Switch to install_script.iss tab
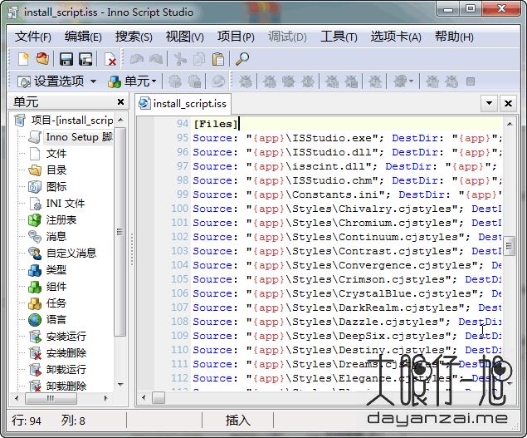Image resolution: width=527 pixels, height=438 pixels. click(x=183, y=103)
